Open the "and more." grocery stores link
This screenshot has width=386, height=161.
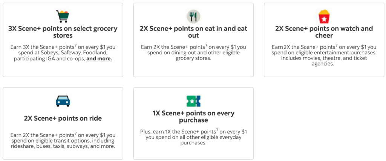[99, 59]
